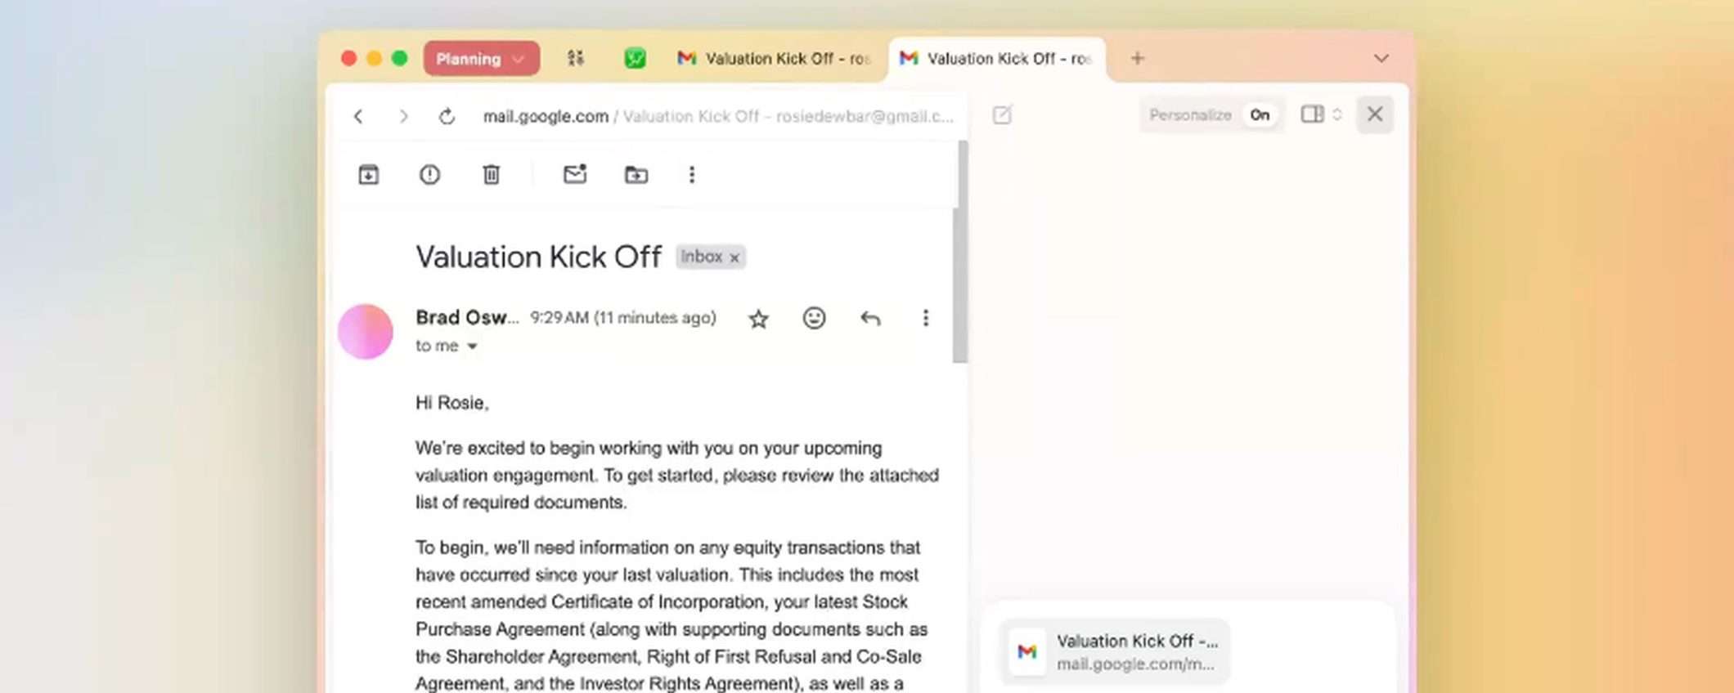
Task: Start a new chat with the compose icon
Action: coord(1002,114)
